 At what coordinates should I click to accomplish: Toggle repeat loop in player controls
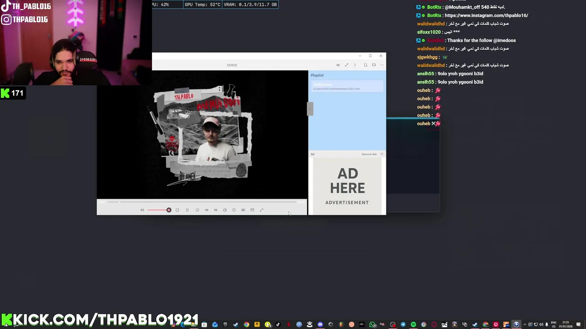[197, 210]
